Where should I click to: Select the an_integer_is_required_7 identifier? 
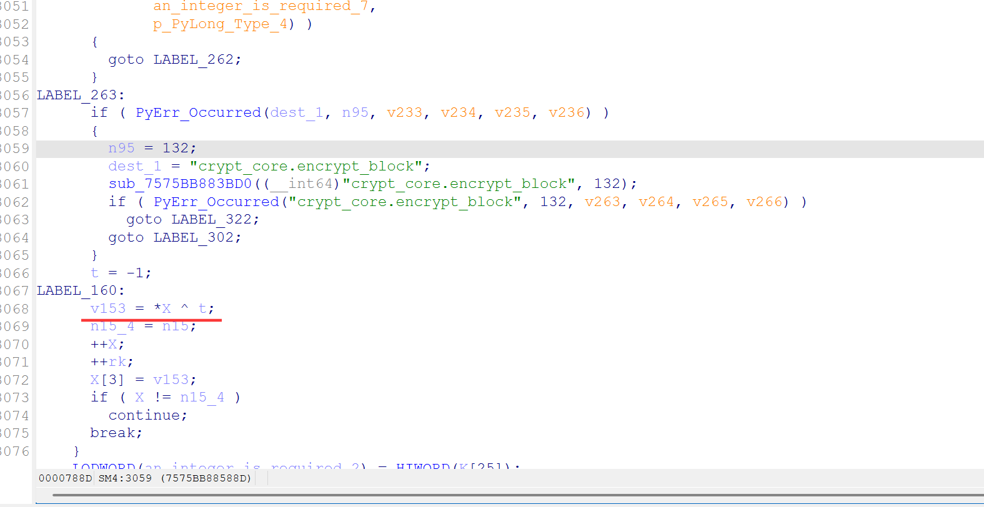pyautogui.click(x=261, y=6)
